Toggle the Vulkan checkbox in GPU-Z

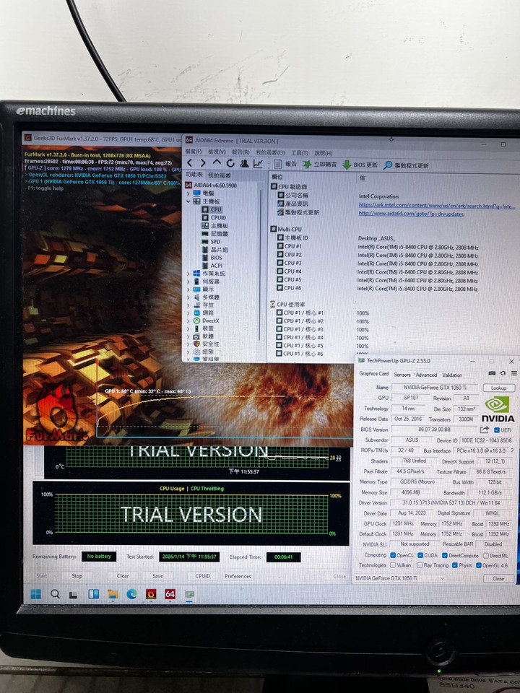[393, 565]
